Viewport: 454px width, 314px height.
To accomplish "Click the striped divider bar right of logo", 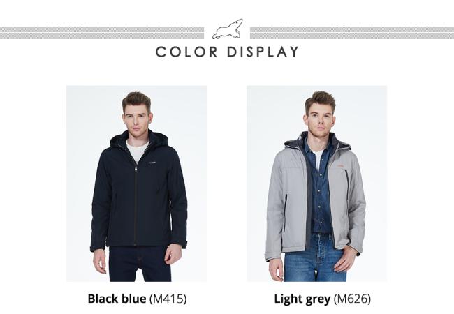I will pyautogui.click(x=352, y=33).
